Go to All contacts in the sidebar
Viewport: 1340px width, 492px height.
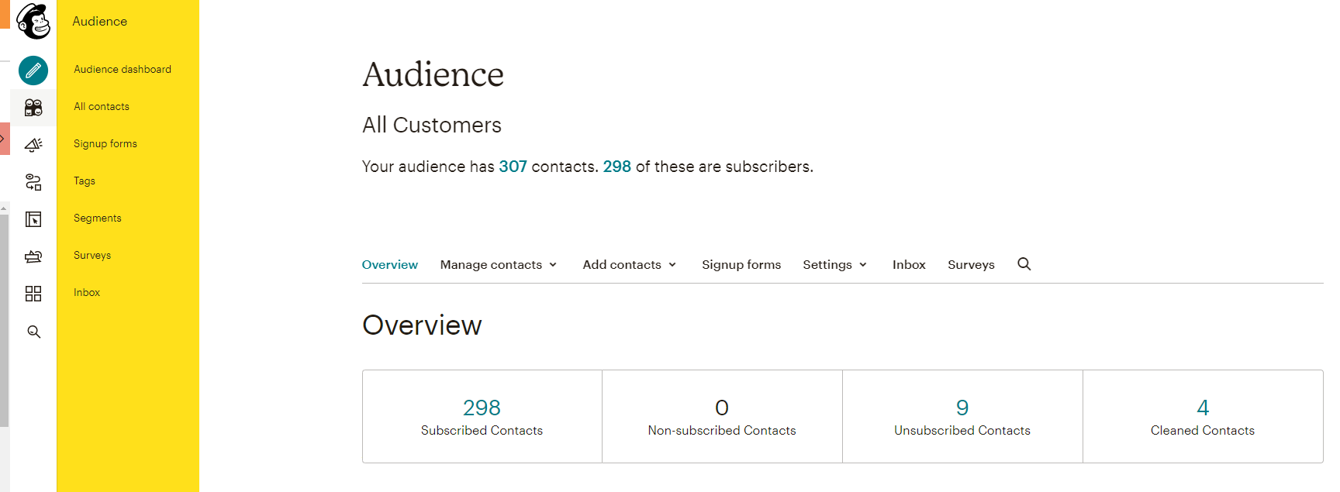tap(102, 106)
